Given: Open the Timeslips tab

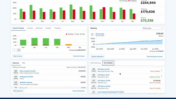Looking at the screenshot, I should click(57, 28).
